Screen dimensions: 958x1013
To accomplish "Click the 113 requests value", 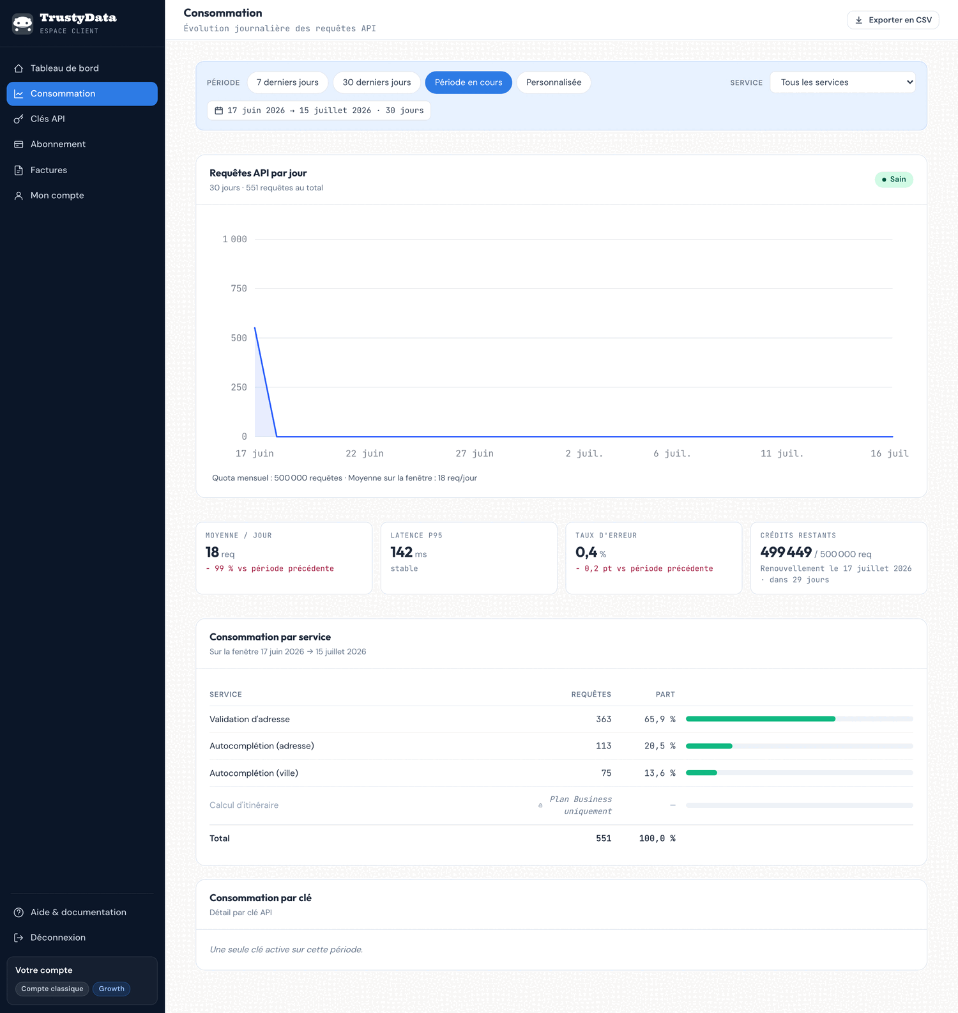I will click(x=604, y=746).
